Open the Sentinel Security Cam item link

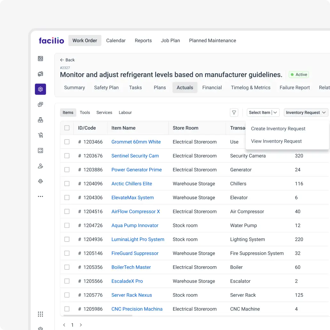135,156
